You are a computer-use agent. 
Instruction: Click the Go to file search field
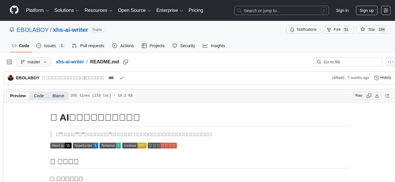(348, 62)
